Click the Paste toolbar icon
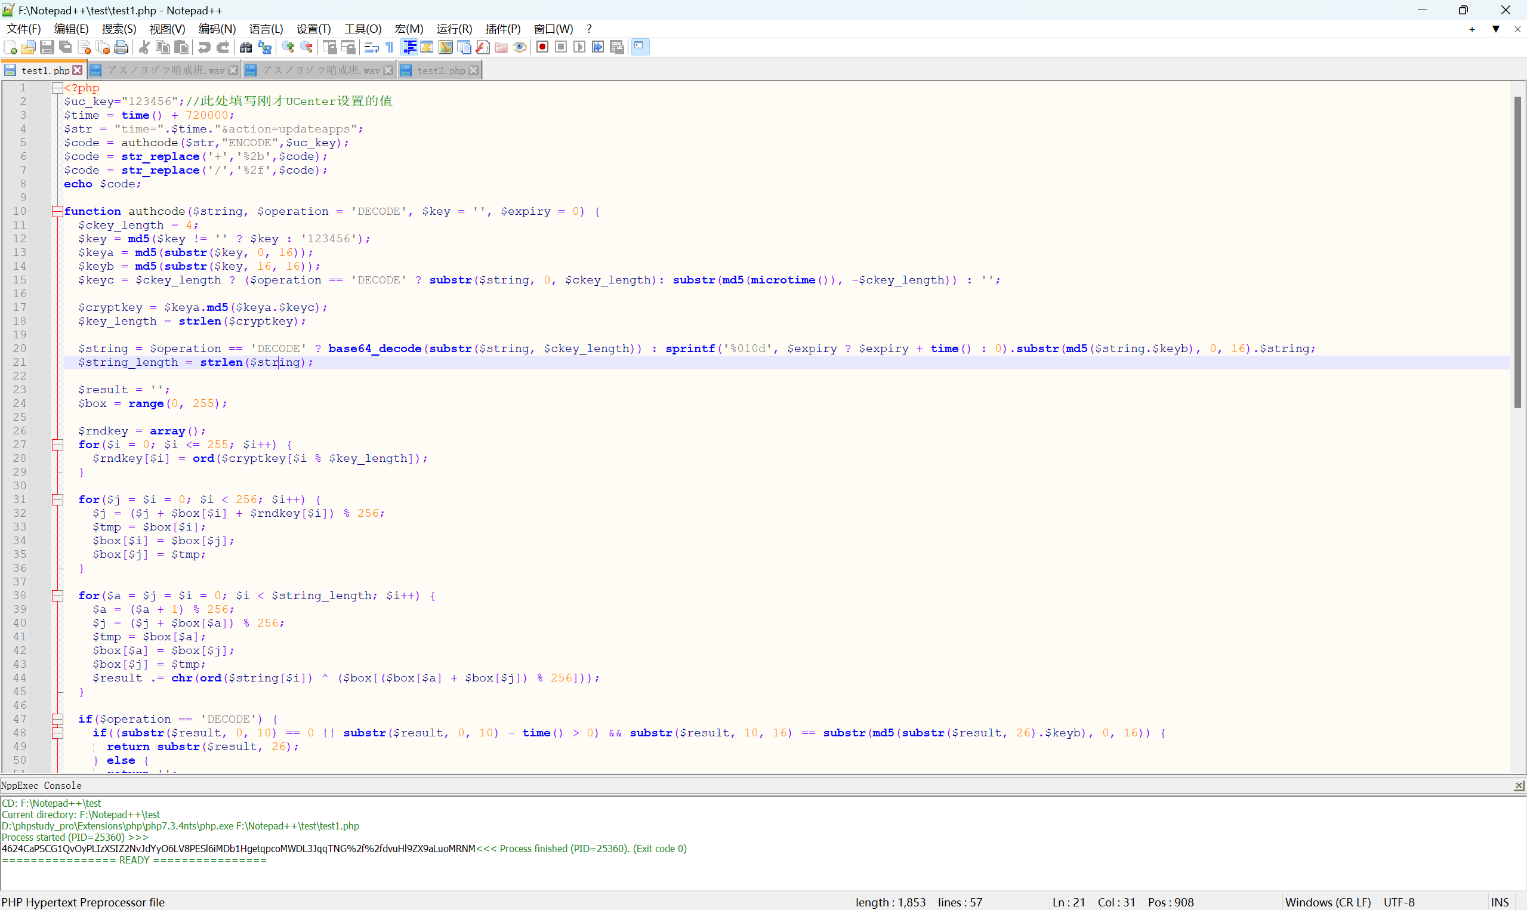Viewport: 1527px width, 910px height. [181, 47]
